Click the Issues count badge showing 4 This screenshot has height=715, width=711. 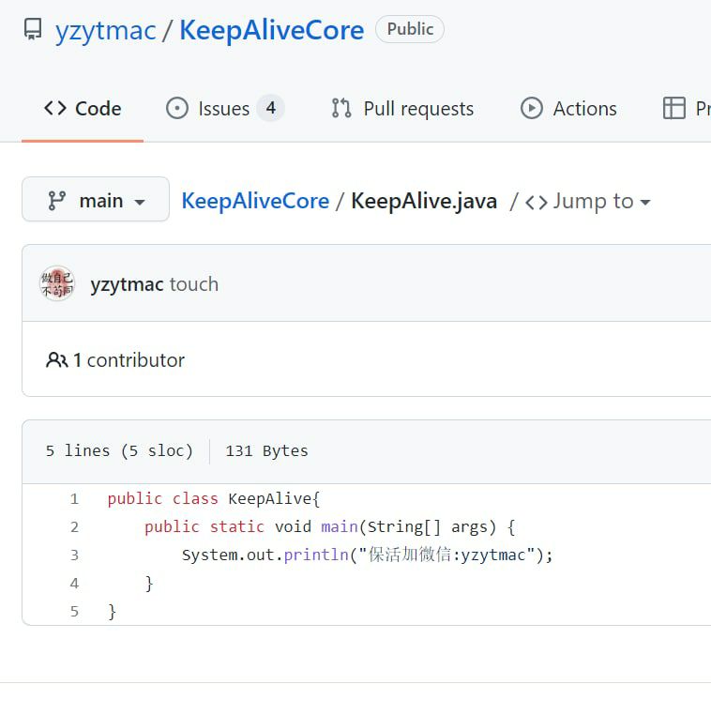coord(270,109)
